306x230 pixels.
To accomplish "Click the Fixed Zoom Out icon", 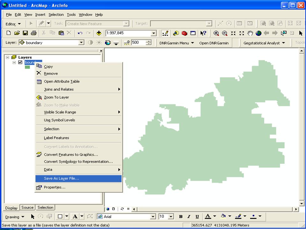I will point(242,33).
